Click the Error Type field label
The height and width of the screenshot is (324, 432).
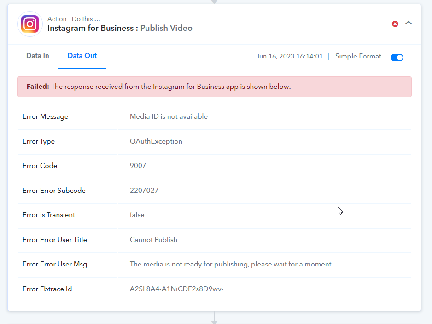point(39,141)
